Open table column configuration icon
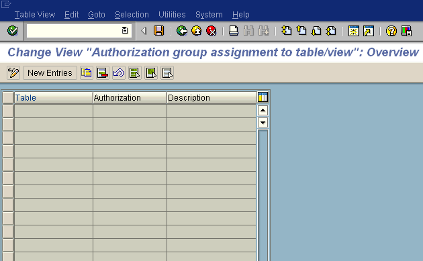The height and width of the screenshot is (261, 423). (x=263, y=97)
